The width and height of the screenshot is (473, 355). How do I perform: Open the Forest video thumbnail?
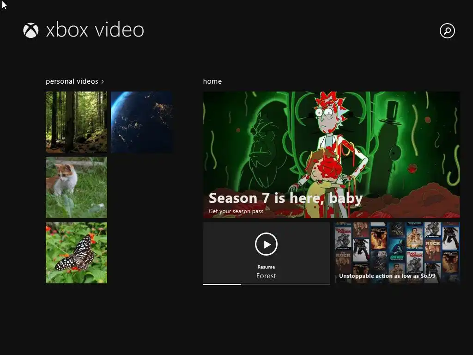(76, 122)
